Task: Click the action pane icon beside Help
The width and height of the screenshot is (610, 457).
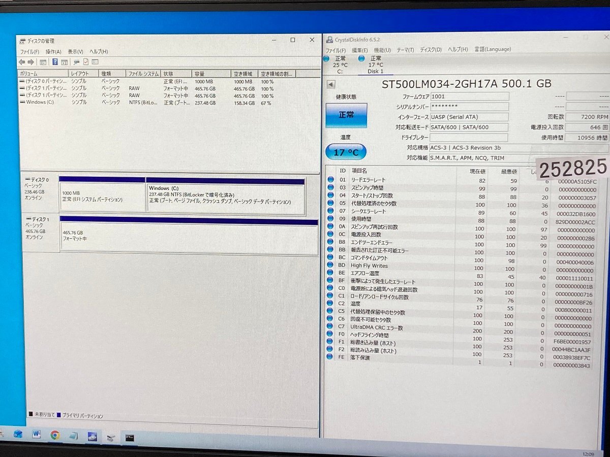Action: click(x=64, y=62)
